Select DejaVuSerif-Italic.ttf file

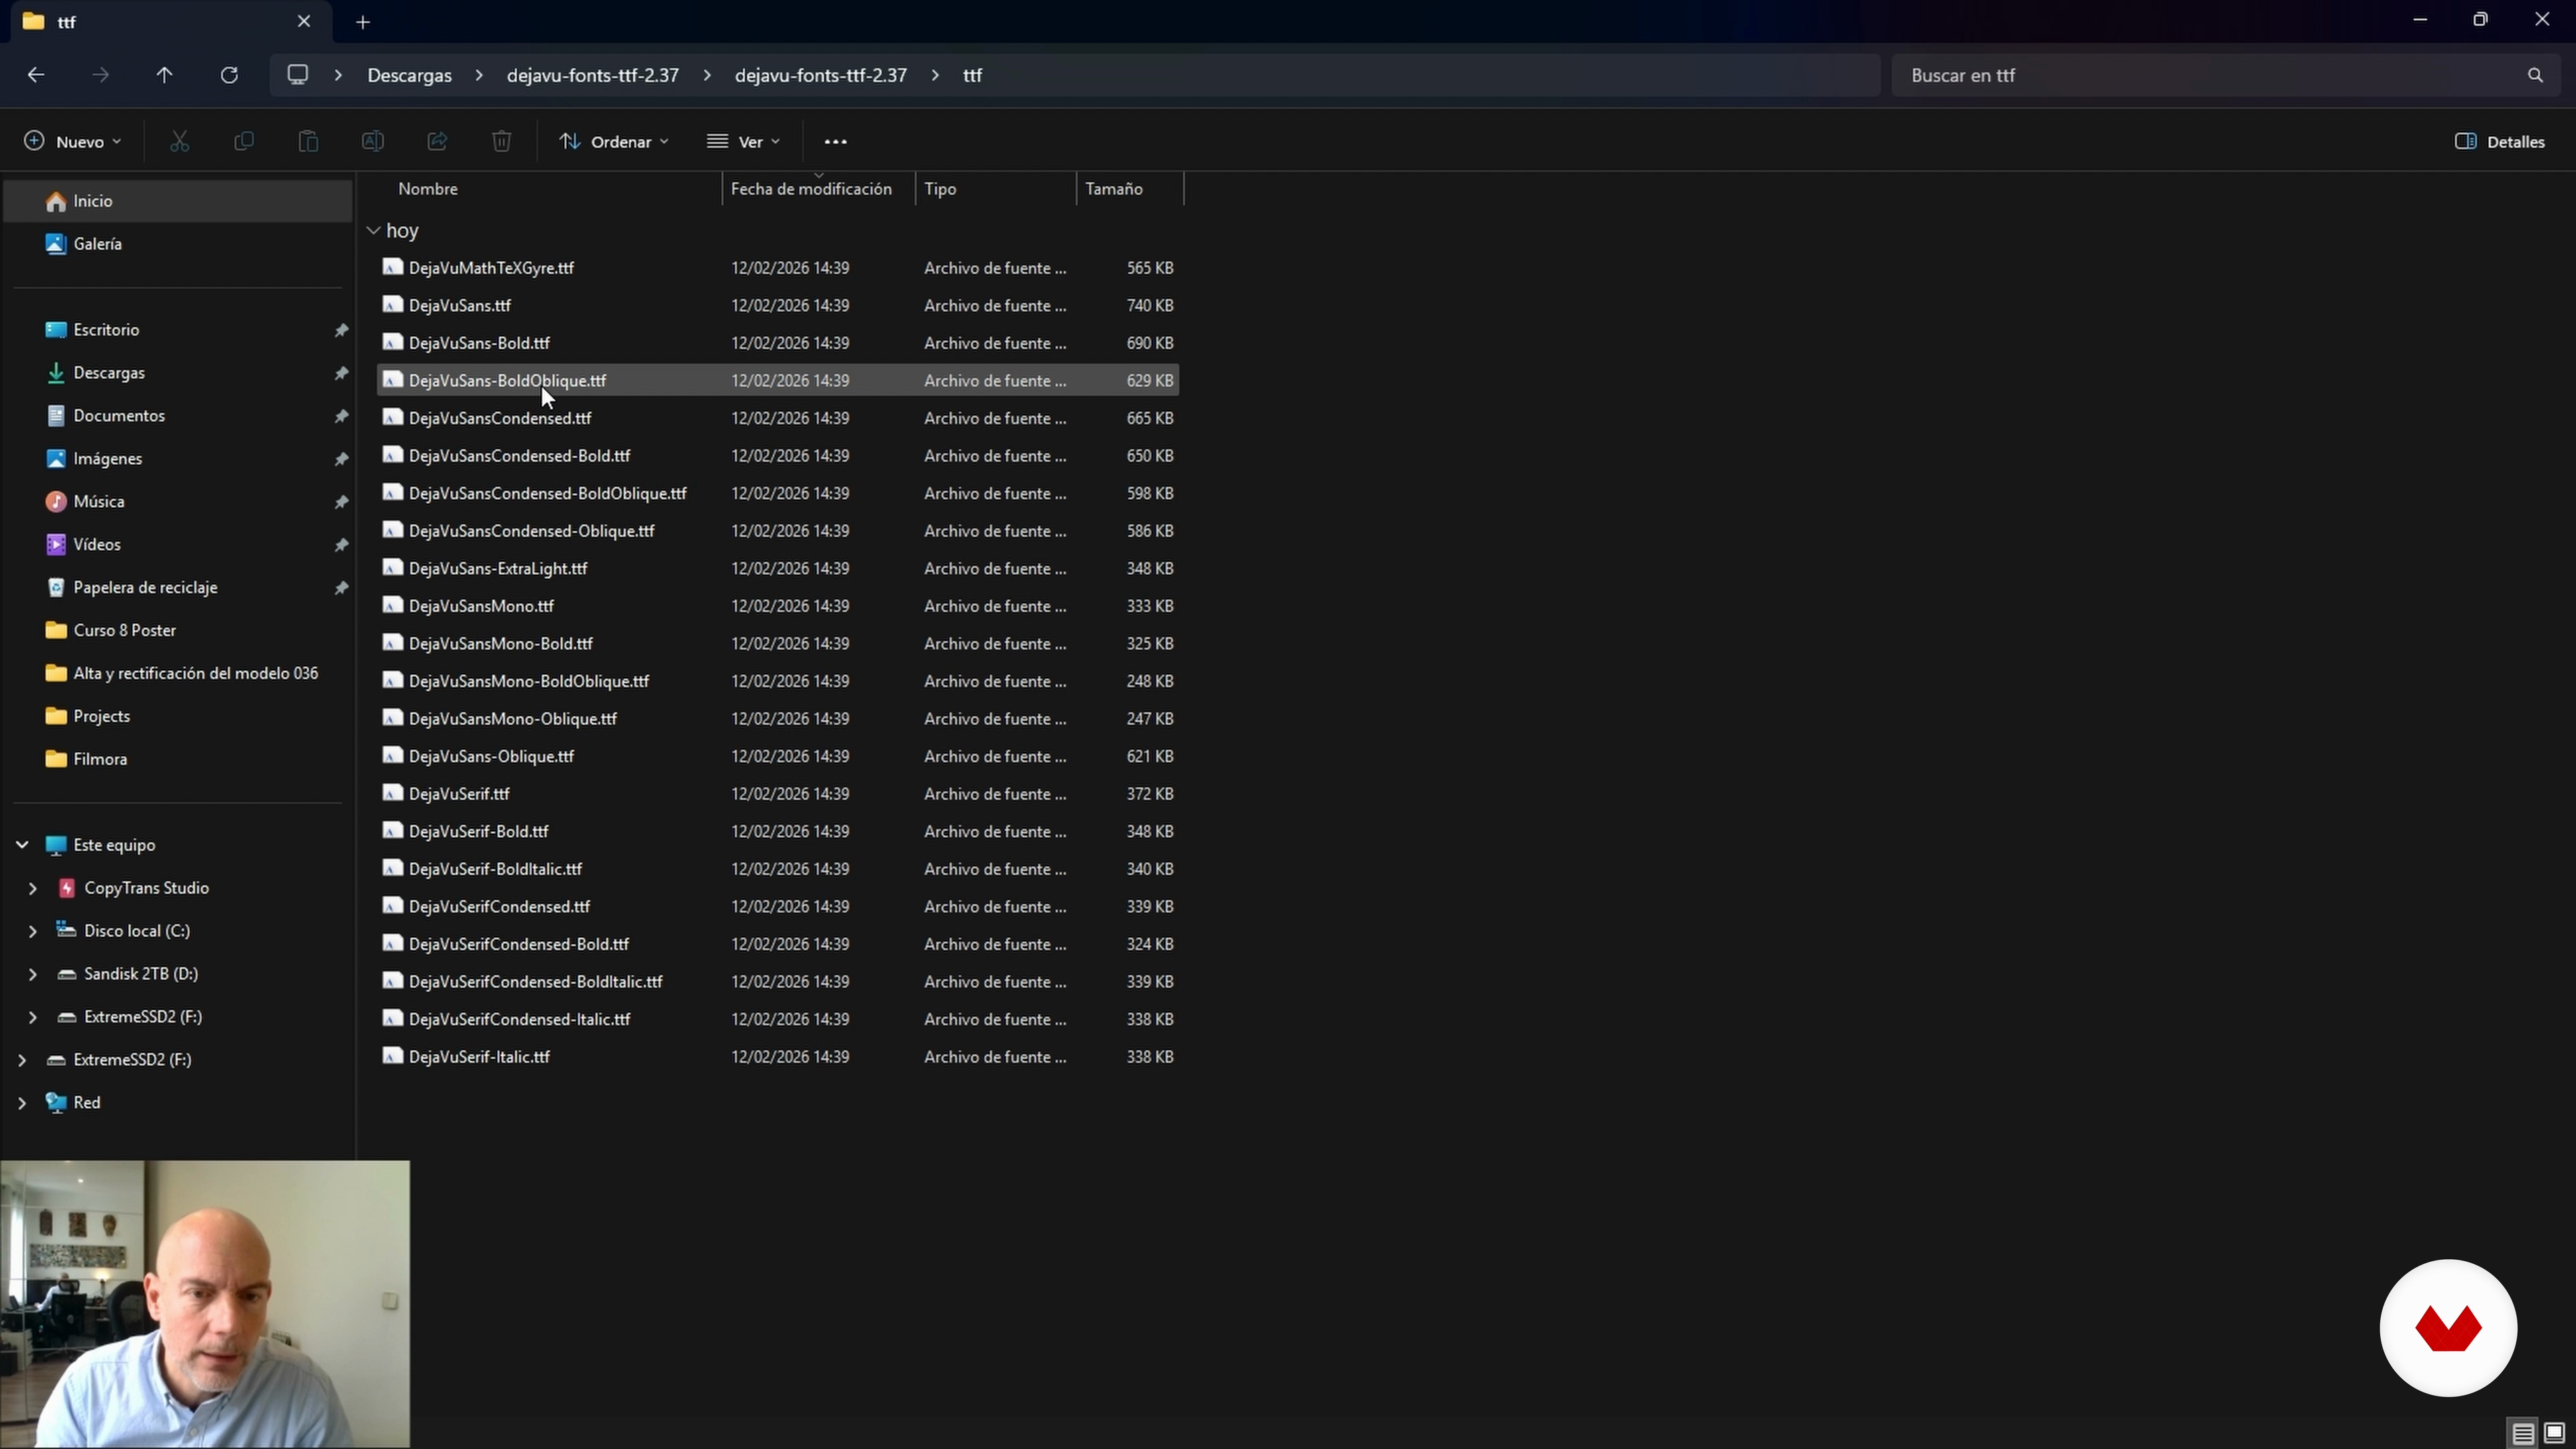coord(778,1057)
